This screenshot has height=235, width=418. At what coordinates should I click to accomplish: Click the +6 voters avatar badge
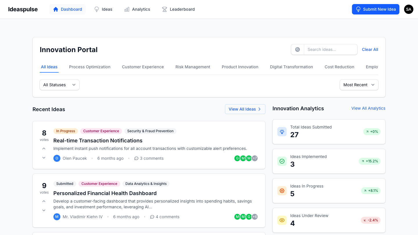pyautogui.click(x=255, y=217)
